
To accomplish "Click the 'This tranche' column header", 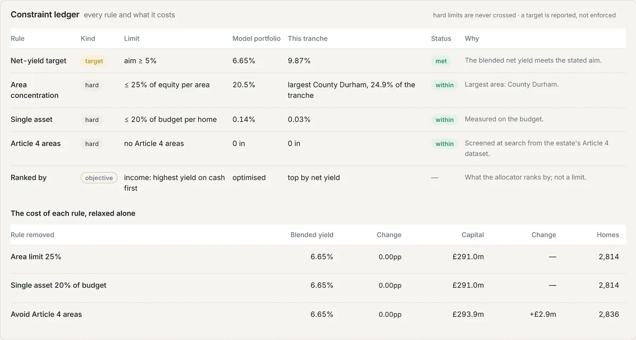I will pyautogui.click(x=307, y=39).
